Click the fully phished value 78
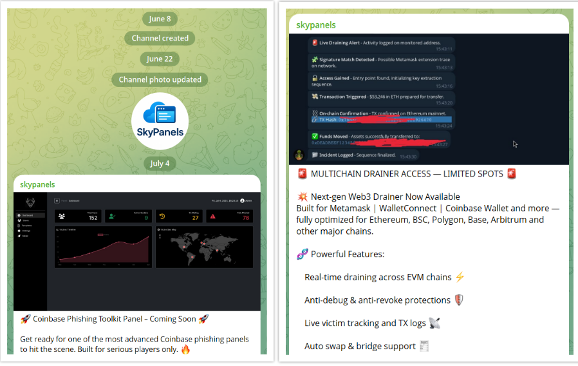The height and width of the screenshot is (366, 578). [x=246, y=218]
